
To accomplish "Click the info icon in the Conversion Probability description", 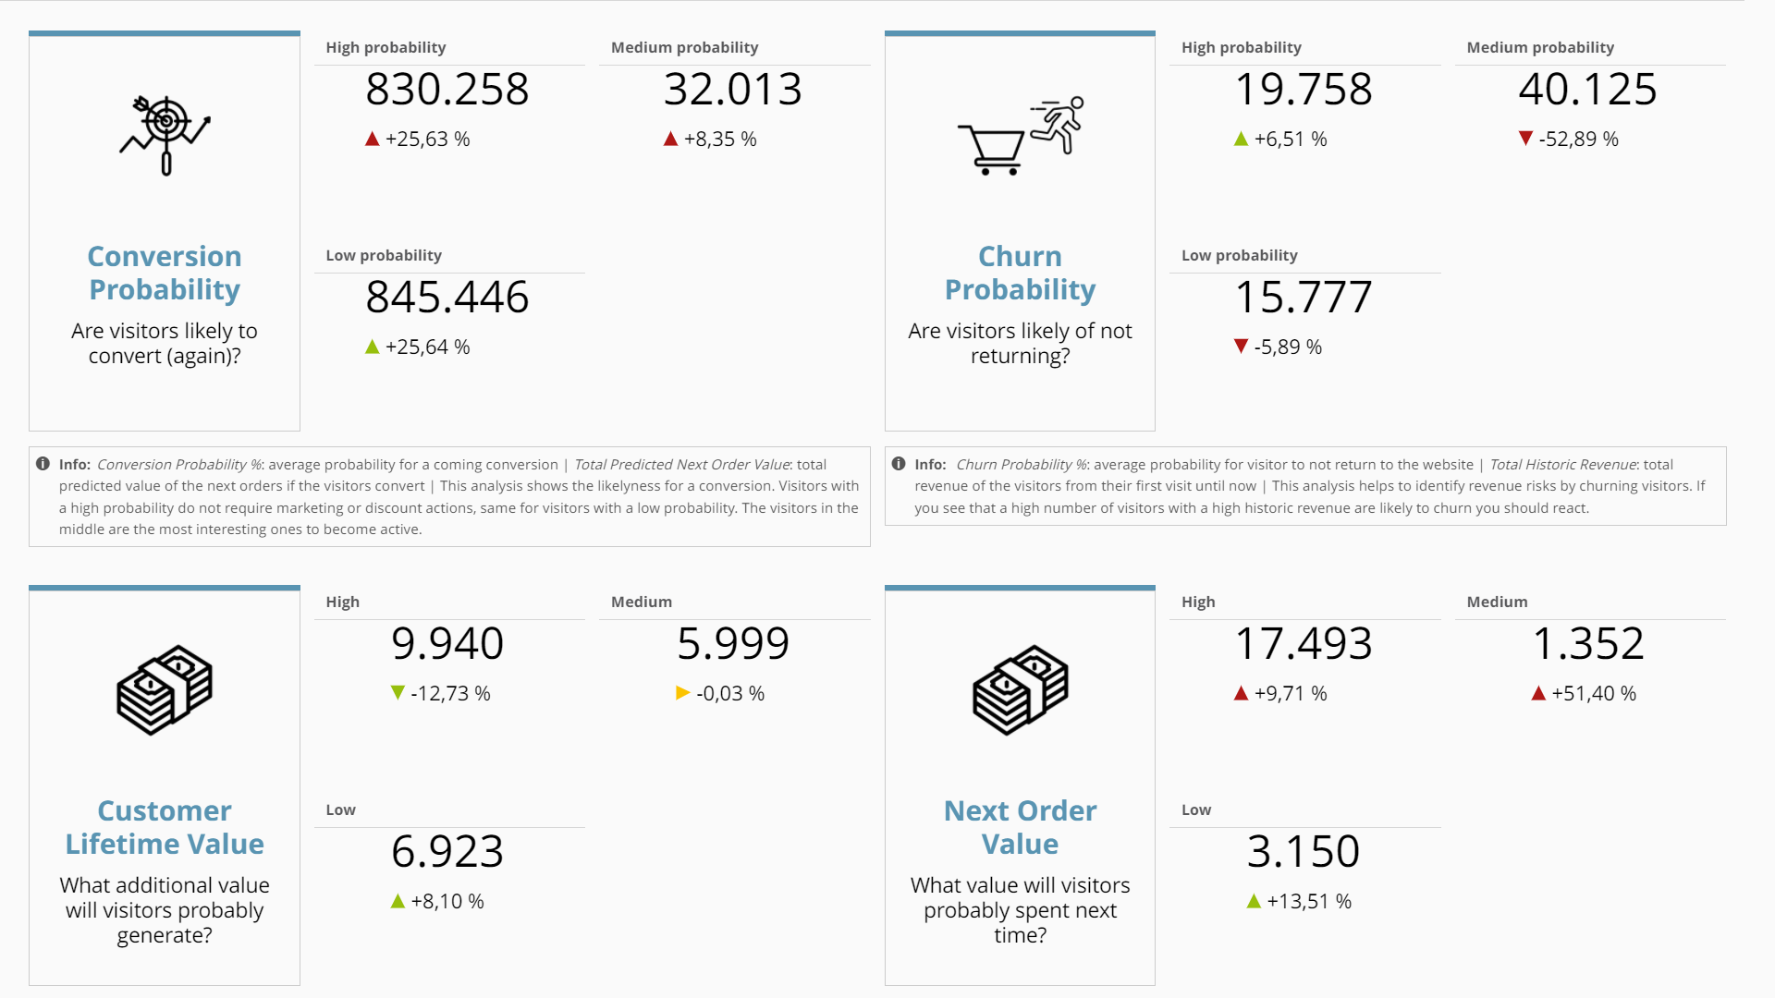I will click(41, 463).
